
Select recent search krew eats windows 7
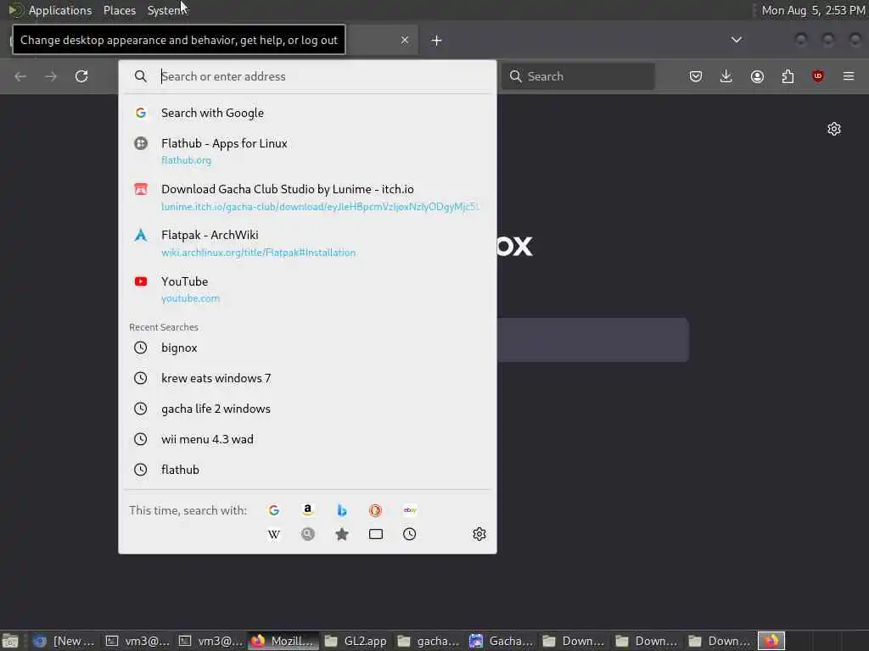coord(307,378)
